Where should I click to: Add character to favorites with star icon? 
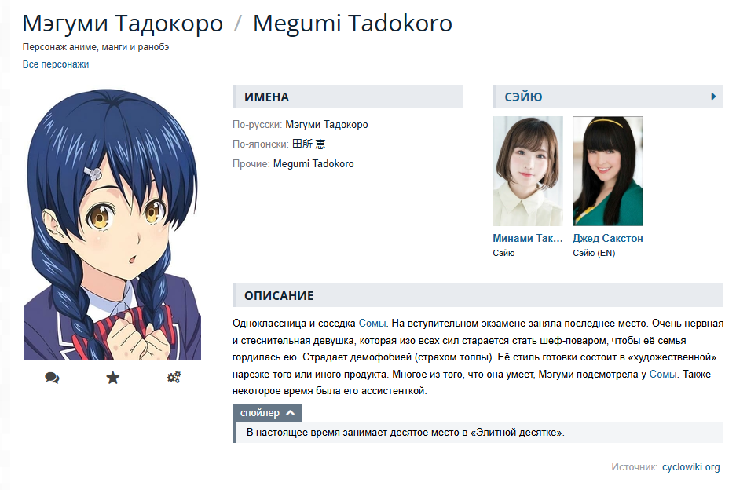113,378
